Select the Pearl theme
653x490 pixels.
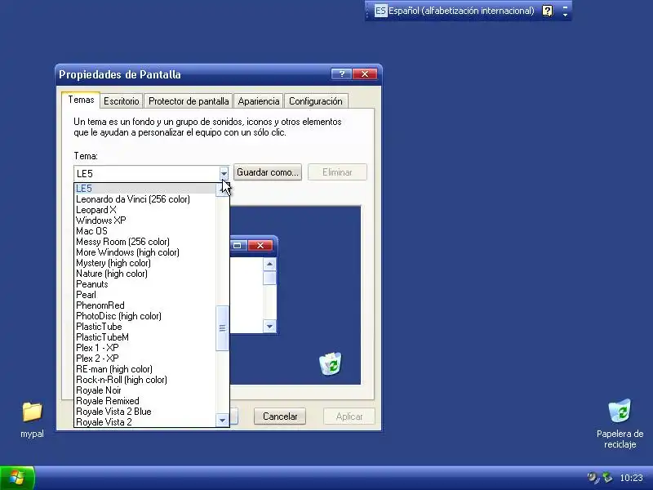coord(145,295)
